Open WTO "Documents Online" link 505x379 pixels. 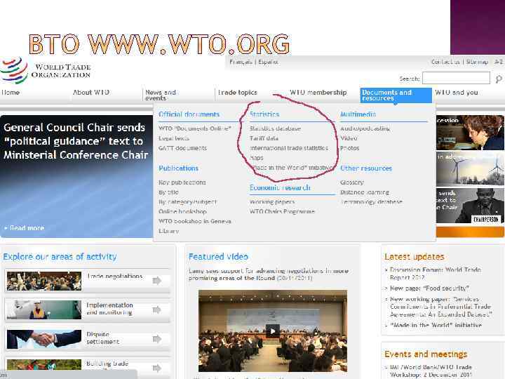[195, 128]
